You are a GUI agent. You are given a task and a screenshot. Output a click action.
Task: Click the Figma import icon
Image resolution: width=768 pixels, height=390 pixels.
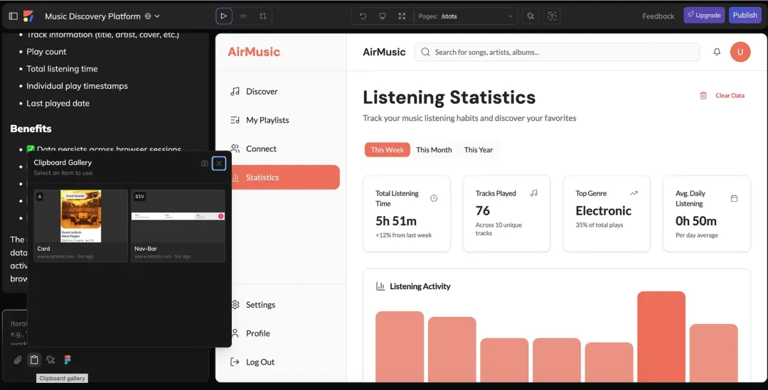point(68,360)
